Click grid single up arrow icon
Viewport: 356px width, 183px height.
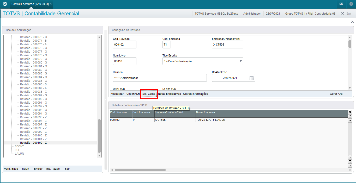point(350,121)
